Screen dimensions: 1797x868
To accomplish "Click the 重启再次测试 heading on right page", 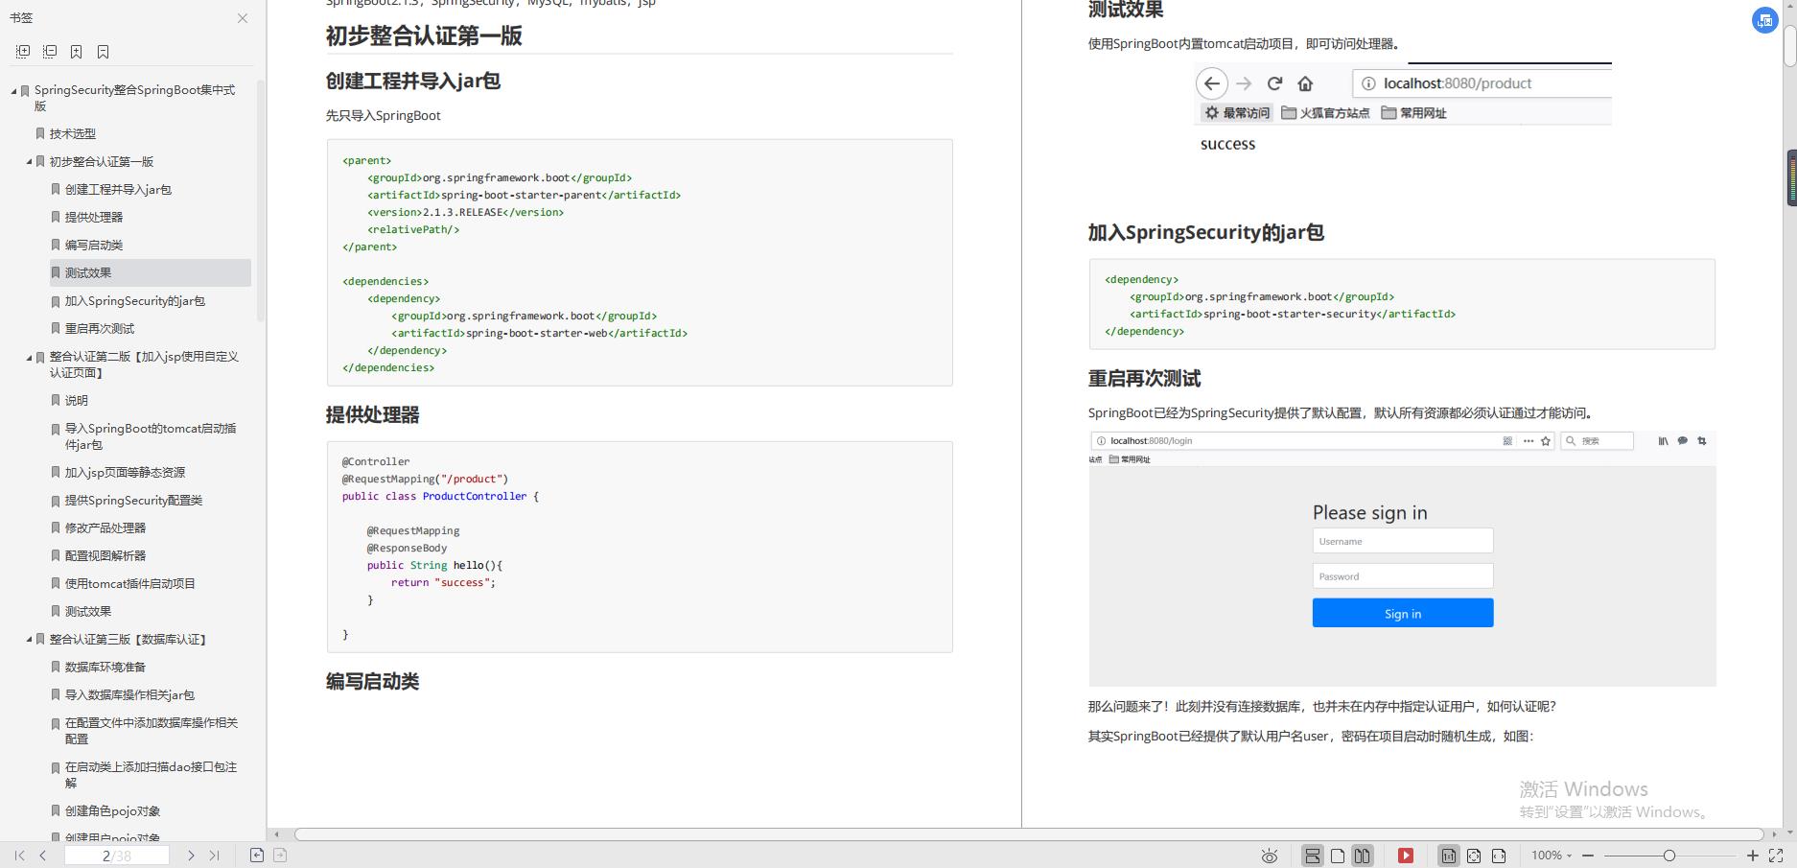I will [x=1144, y=379].
